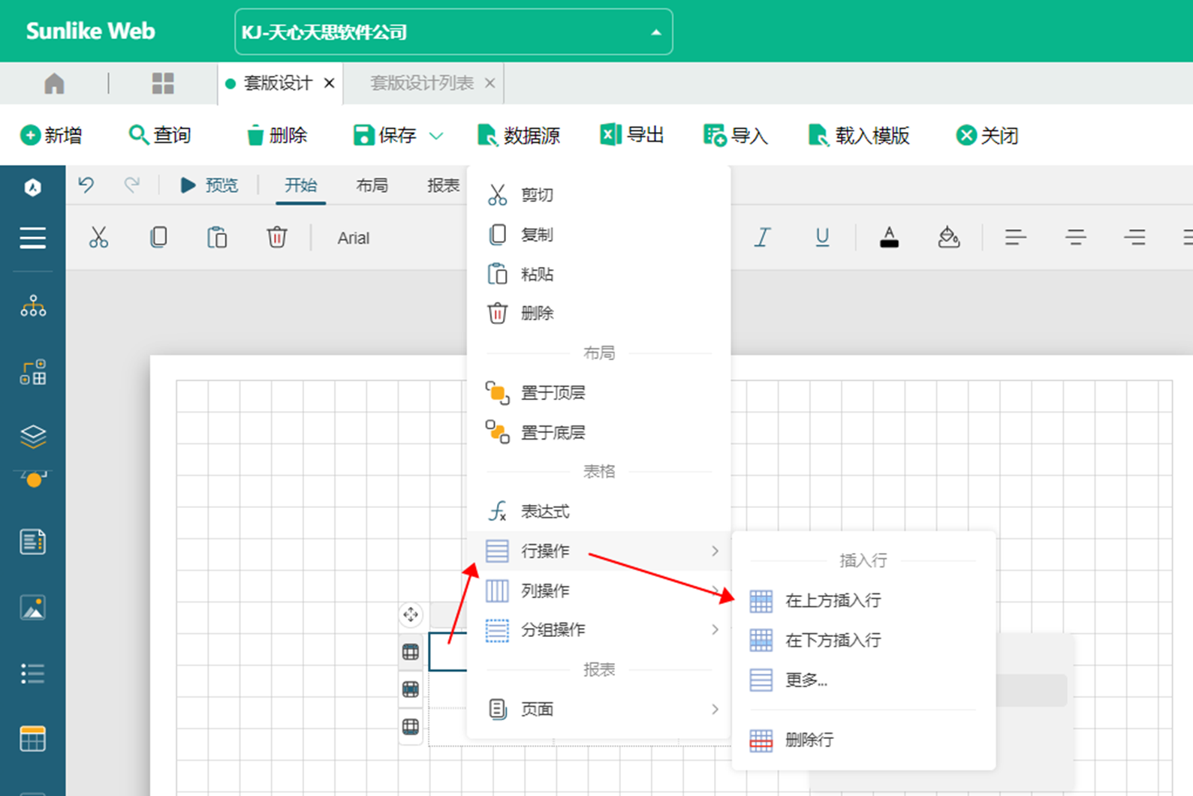Screen dimensions: 1193x796
Task: Choose 置于底层 send to back
Action: coord(598,432)
